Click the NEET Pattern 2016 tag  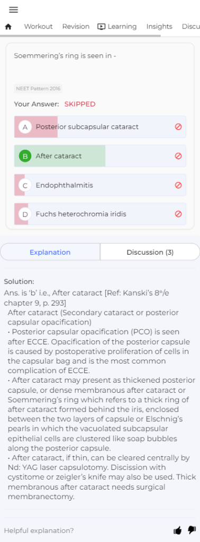click(38, 89)
